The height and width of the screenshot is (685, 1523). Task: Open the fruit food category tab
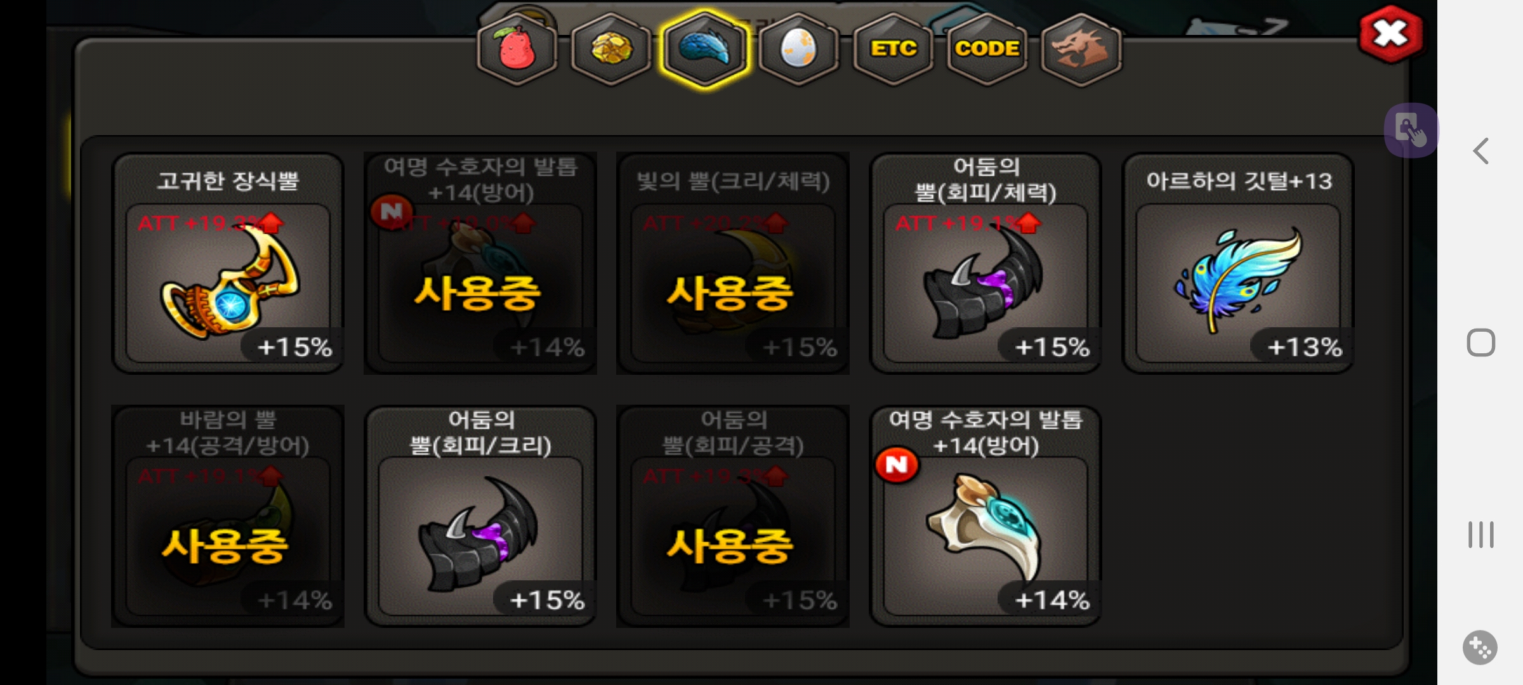(x=517, y=49)
